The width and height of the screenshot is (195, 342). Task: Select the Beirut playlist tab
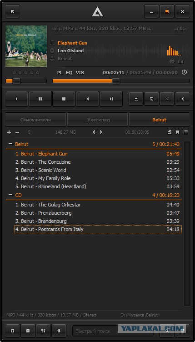point(159,120)
